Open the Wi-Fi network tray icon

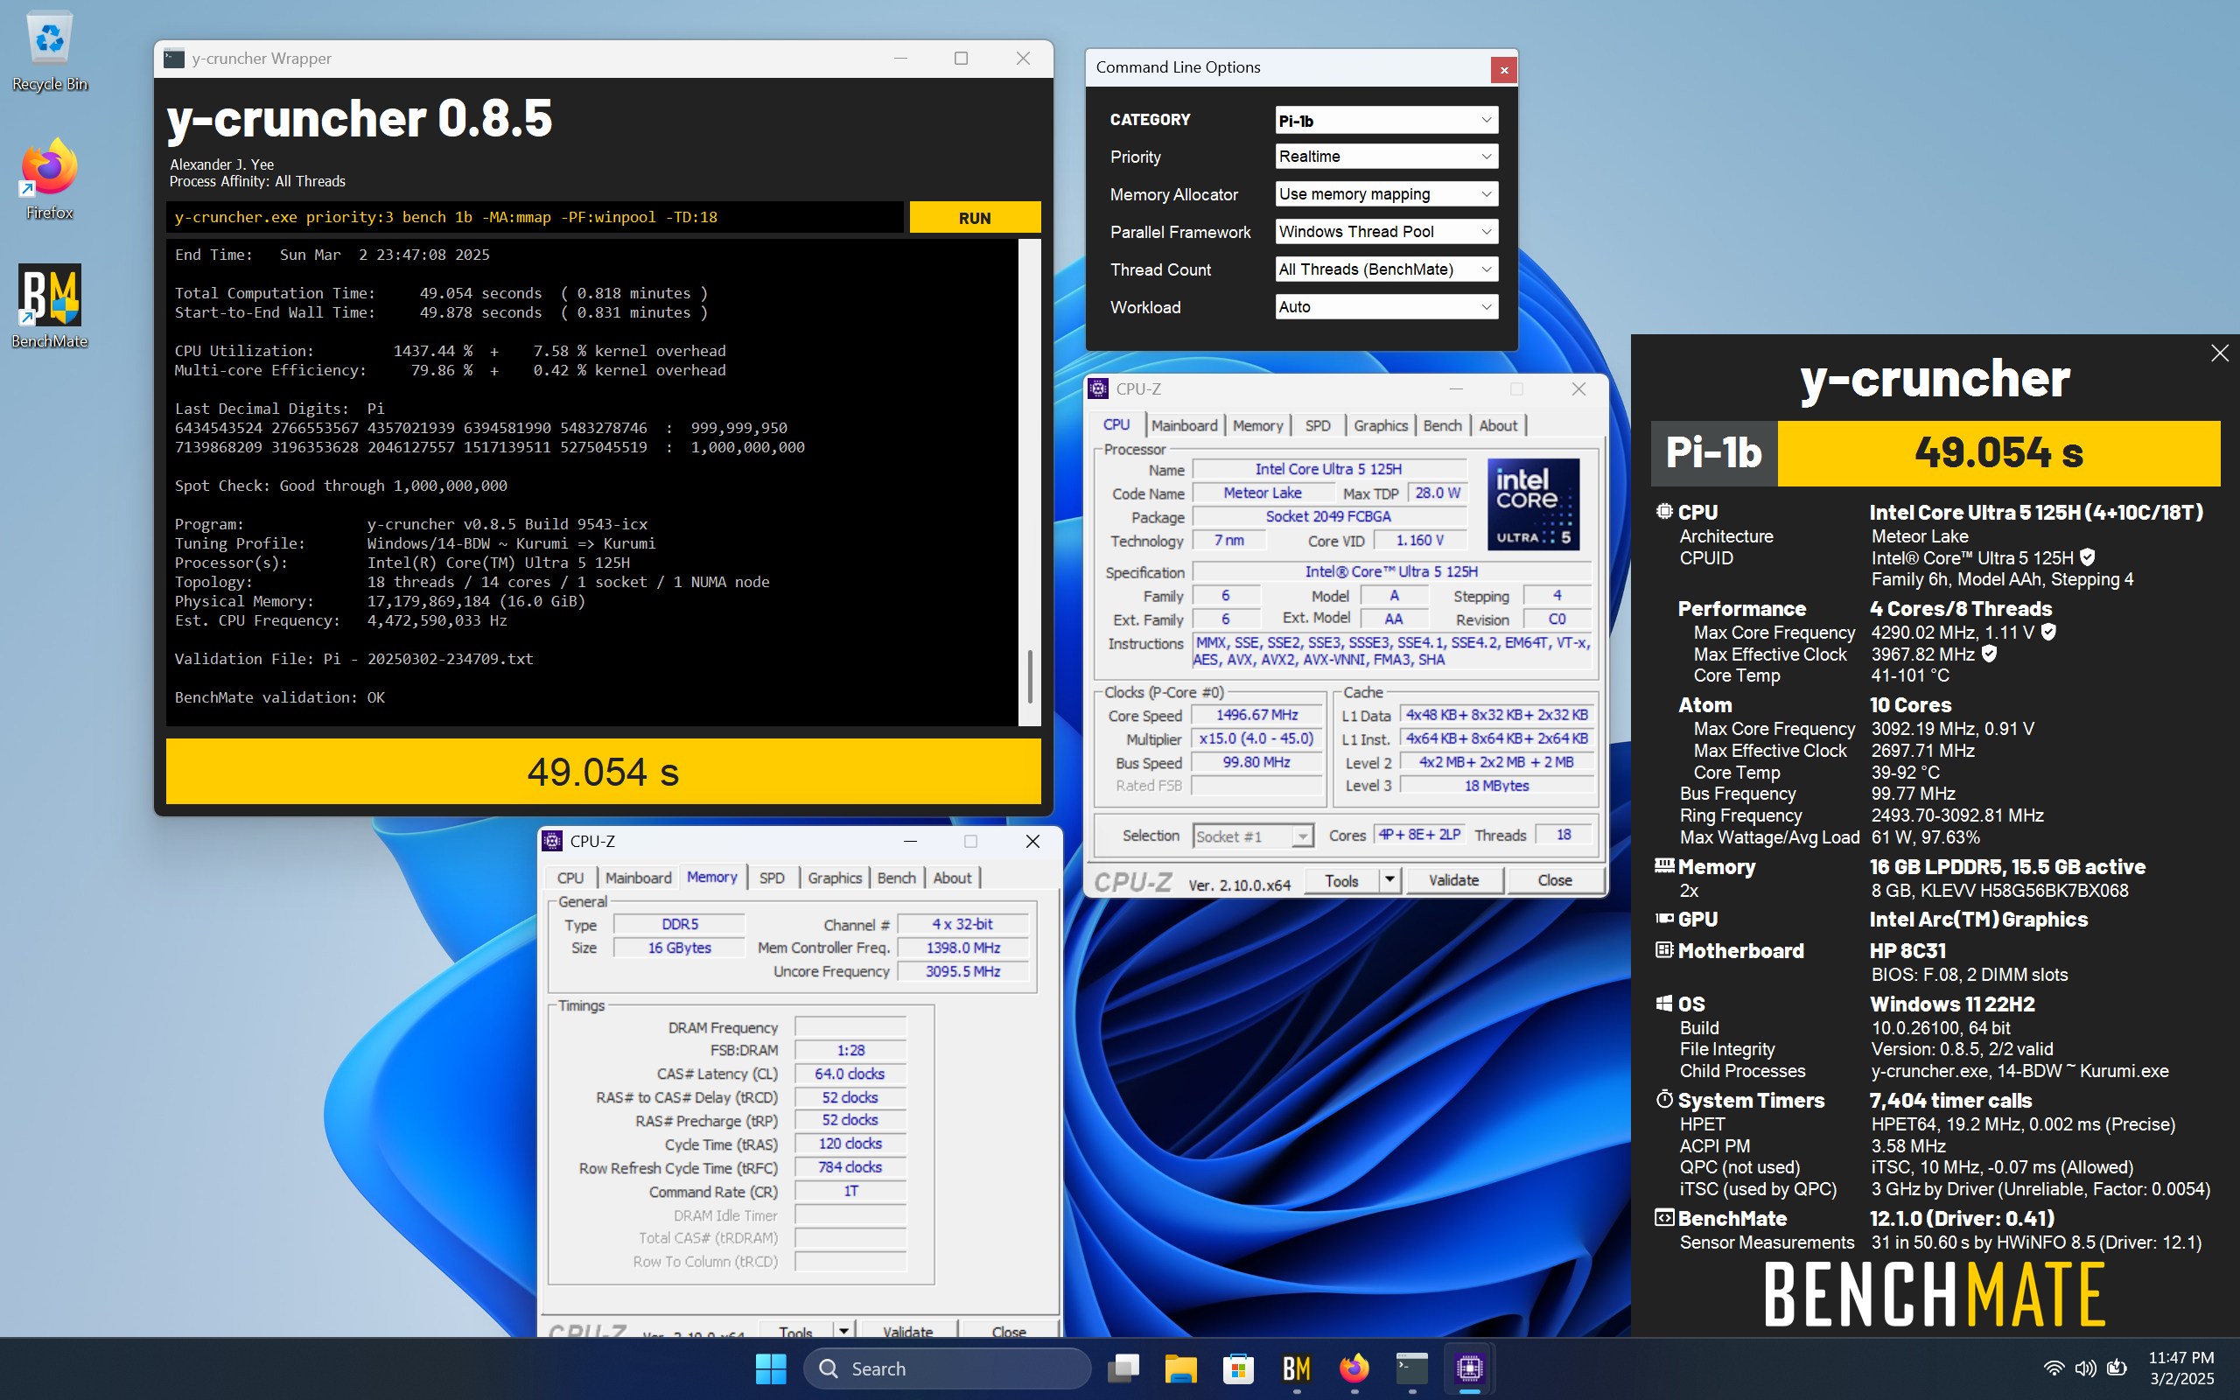[2053, 1368]
